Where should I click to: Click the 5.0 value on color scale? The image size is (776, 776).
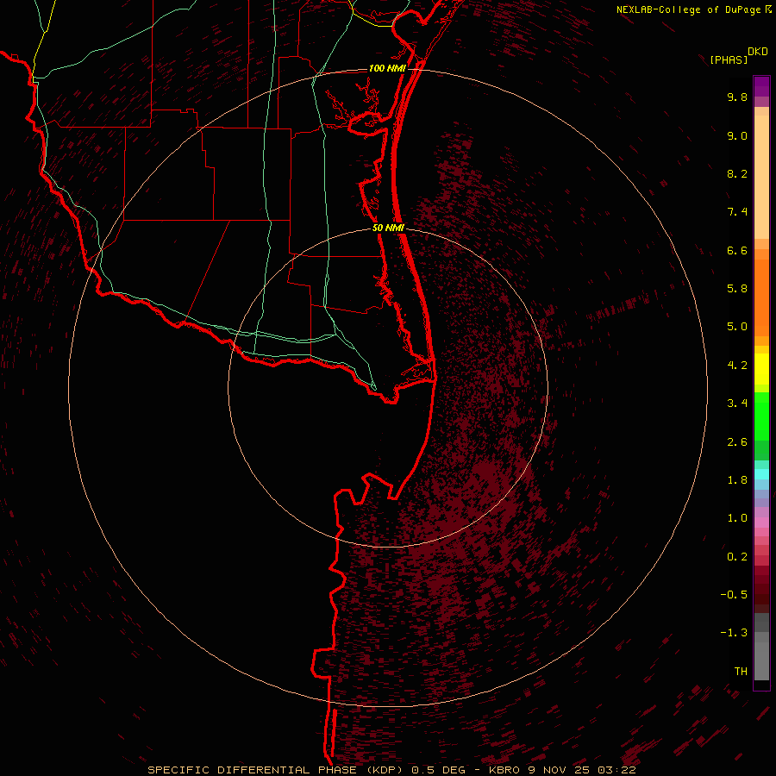tap(737, 327)
